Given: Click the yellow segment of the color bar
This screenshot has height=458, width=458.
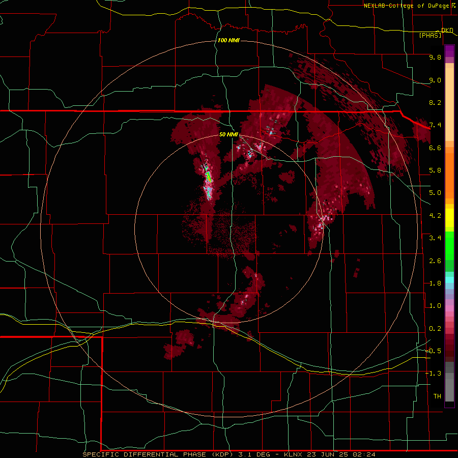Looking at the screenshot, I should [449, 218].
